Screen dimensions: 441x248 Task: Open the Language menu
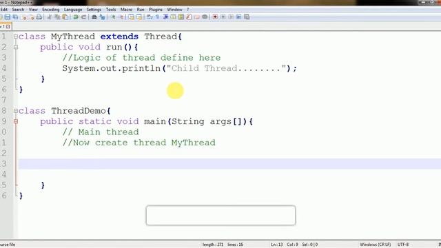click(x=73, y=10)
